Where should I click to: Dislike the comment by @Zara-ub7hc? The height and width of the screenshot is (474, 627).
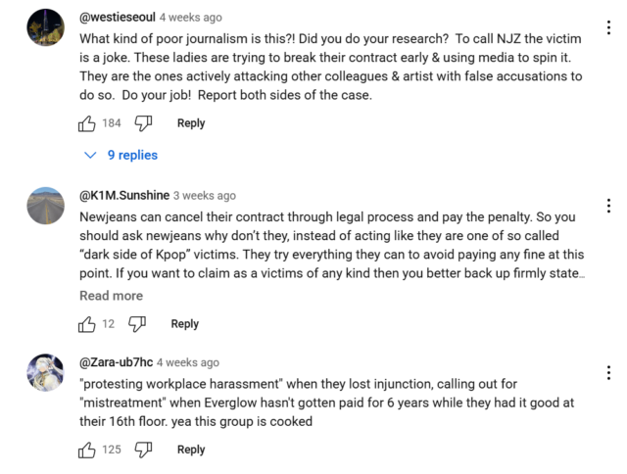click(144, 450)
